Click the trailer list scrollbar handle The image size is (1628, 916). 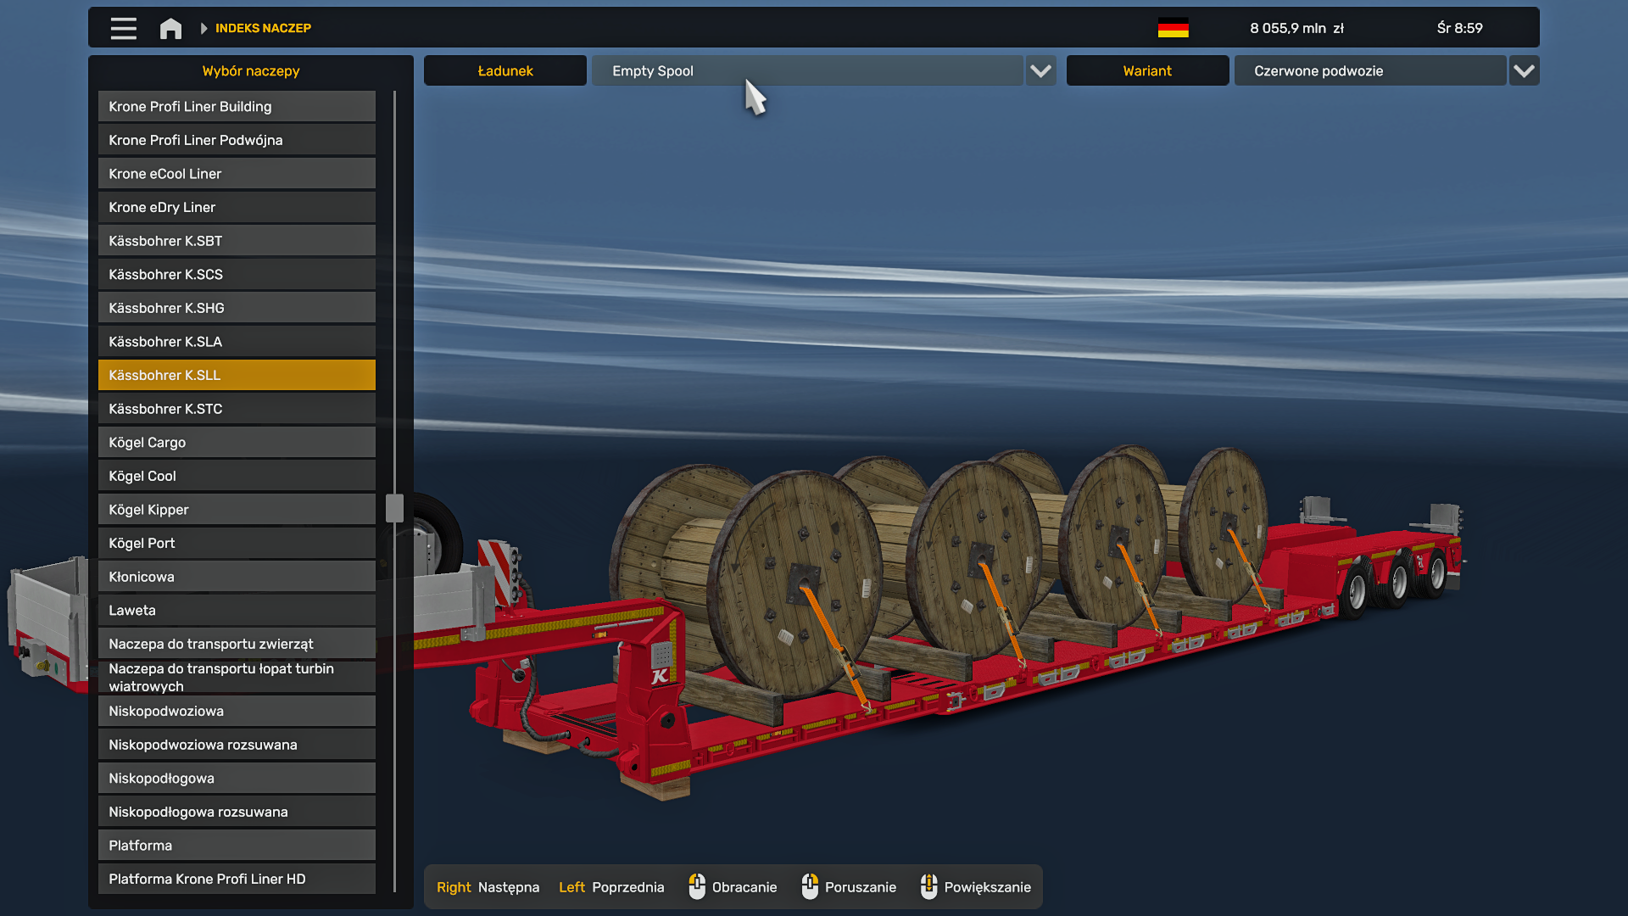tap(394, 508)
